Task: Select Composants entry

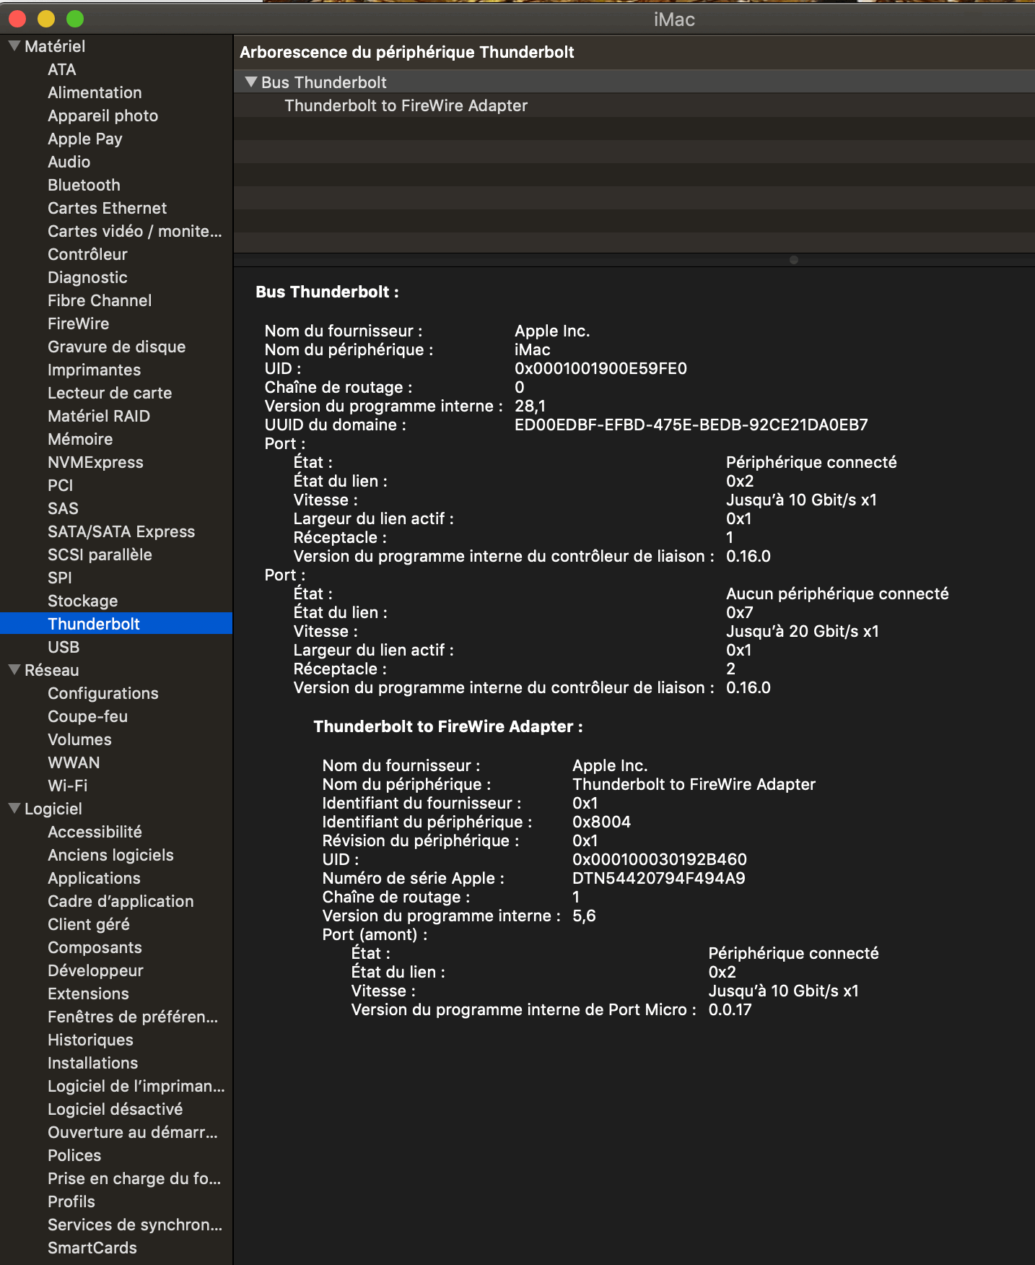Action: click(x=95, y=947)
